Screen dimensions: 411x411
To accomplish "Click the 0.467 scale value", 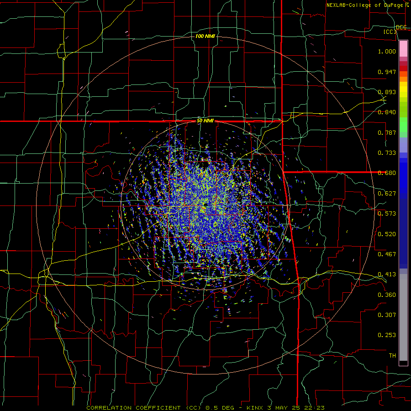I will (x=387, y=254).
